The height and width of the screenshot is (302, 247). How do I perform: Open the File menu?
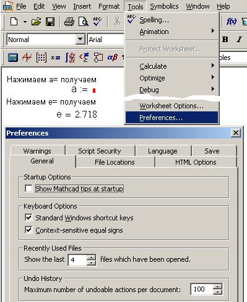click(x=21, y=6)
